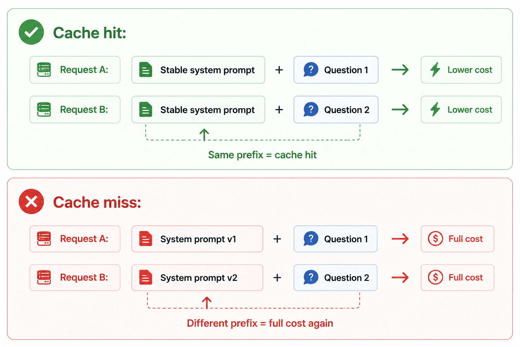
Task: Click the green arrow after the Cache hit Question 1 box
Action: [400, 70]
